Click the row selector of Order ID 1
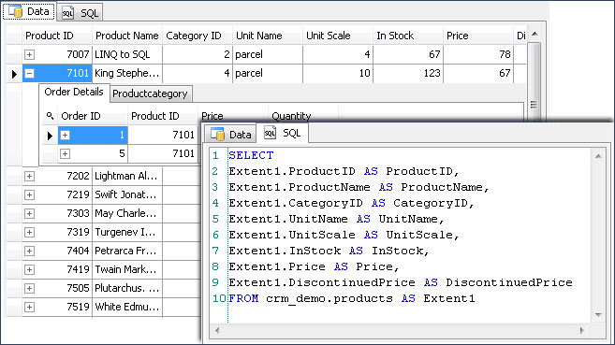615x345 pixels. 50,136
